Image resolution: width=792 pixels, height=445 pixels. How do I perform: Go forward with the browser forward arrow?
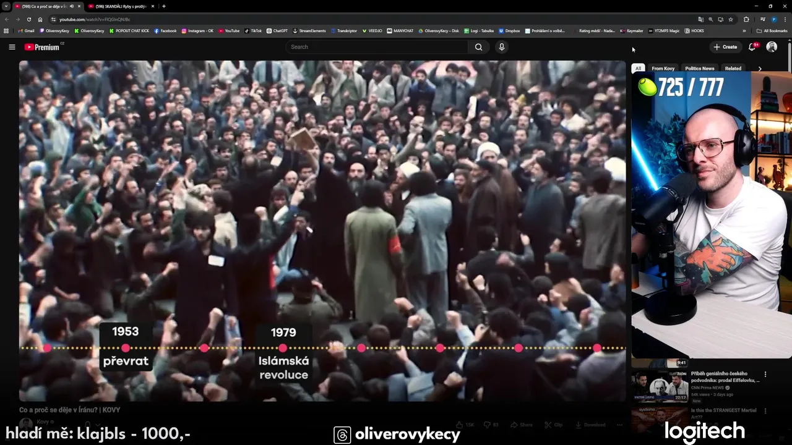click(18, 19)
